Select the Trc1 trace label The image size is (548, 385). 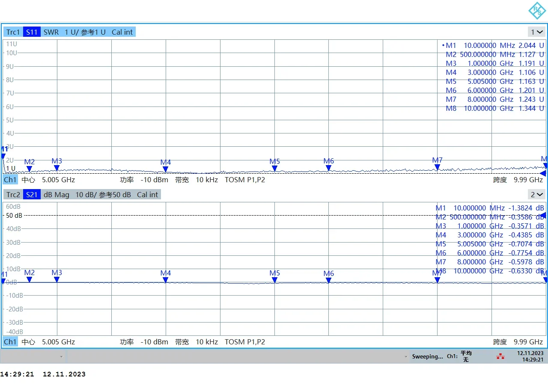13,32
